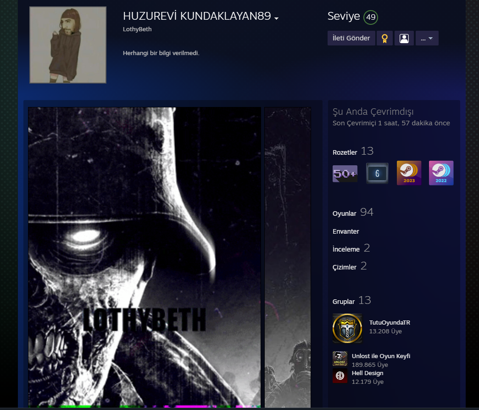This screenshot has width=479, height=410.
Task: Open the large LOTHYBETH artwork showcase image
Action: pyautogui.click(x=145, y=258)
